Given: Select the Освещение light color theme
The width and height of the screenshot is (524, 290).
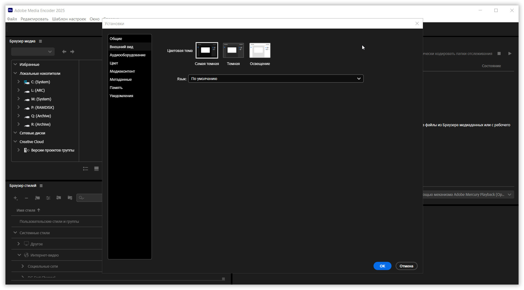Looking at the screenshot, I should pyautogui.click(x=260, y=50).
